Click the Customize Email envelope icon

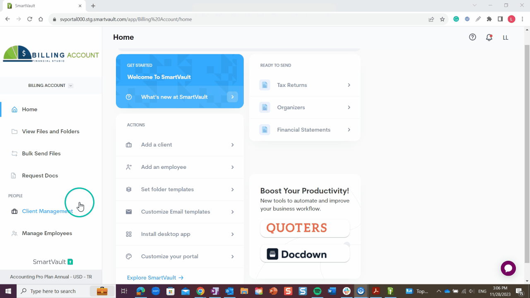point(129,212)
